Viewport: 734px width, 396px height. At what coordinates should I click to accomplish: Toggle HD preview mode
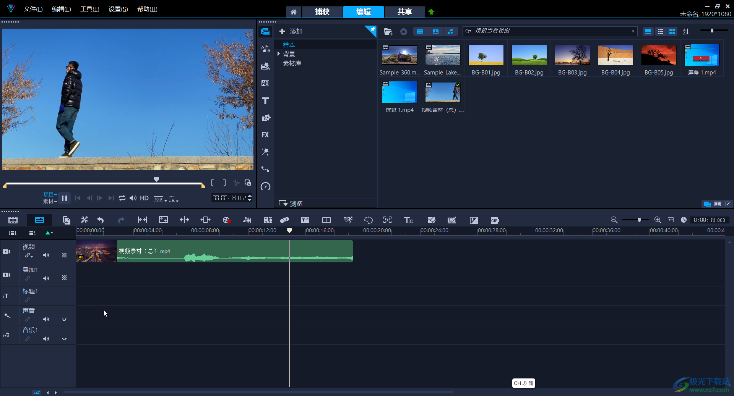coord(144,198)
